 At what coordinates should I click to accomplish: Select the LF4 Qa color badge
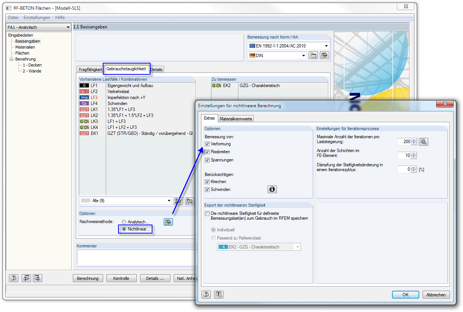pyautogui.click(x=84, y=104)
